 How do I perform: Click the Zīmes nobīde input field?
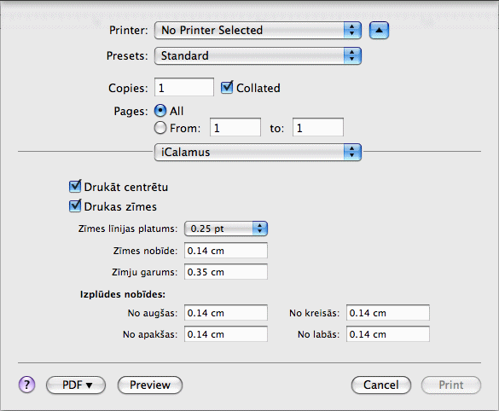coord(226,251)
